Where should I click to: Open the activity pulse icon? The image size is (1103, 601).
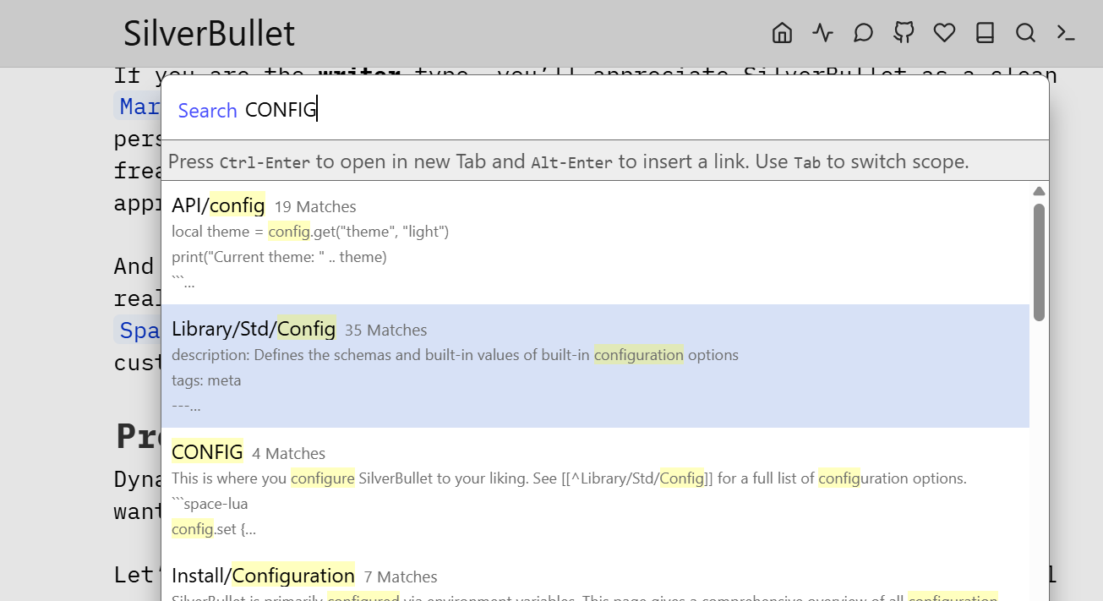click(x=822, y=33)
